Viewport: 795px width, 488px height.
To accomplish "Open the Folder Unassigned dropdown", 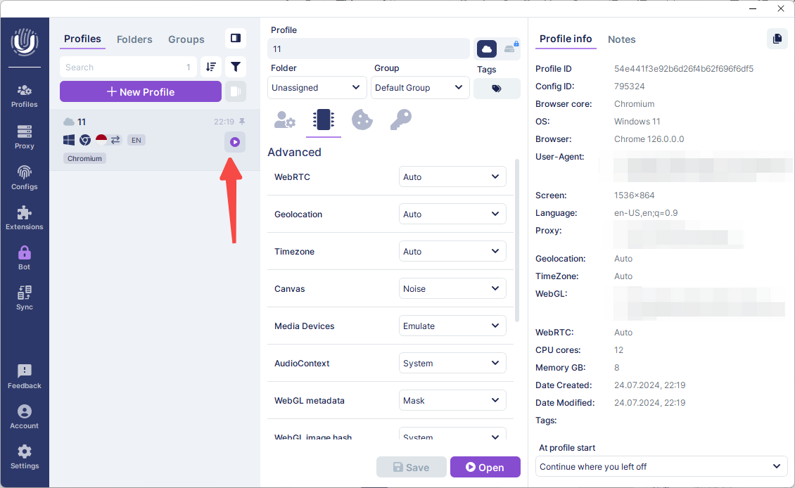I will click(317, 88).
